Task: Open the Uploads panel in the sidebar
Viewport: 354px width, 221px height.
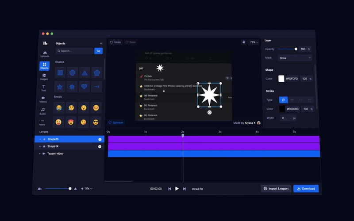Action: click(x=45, y=54)
